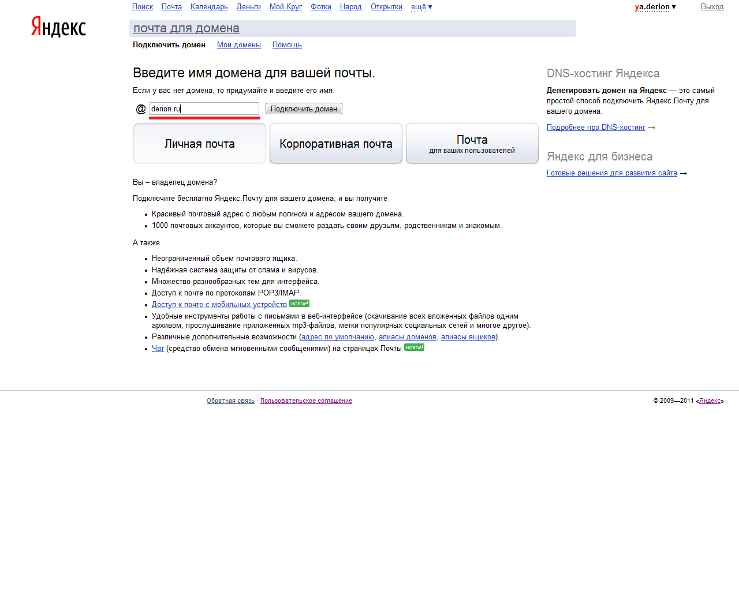Open Календарь from the top bar

[209, 7]
